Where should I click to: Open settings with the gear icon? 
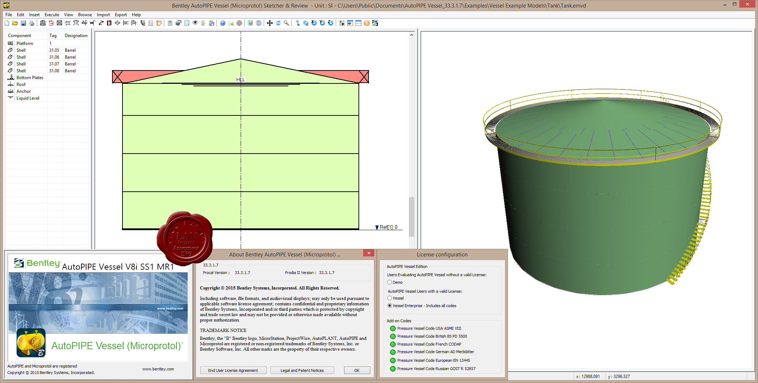239,23
